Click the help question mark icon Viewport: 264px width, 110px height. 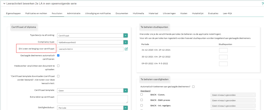coord(262,4)
